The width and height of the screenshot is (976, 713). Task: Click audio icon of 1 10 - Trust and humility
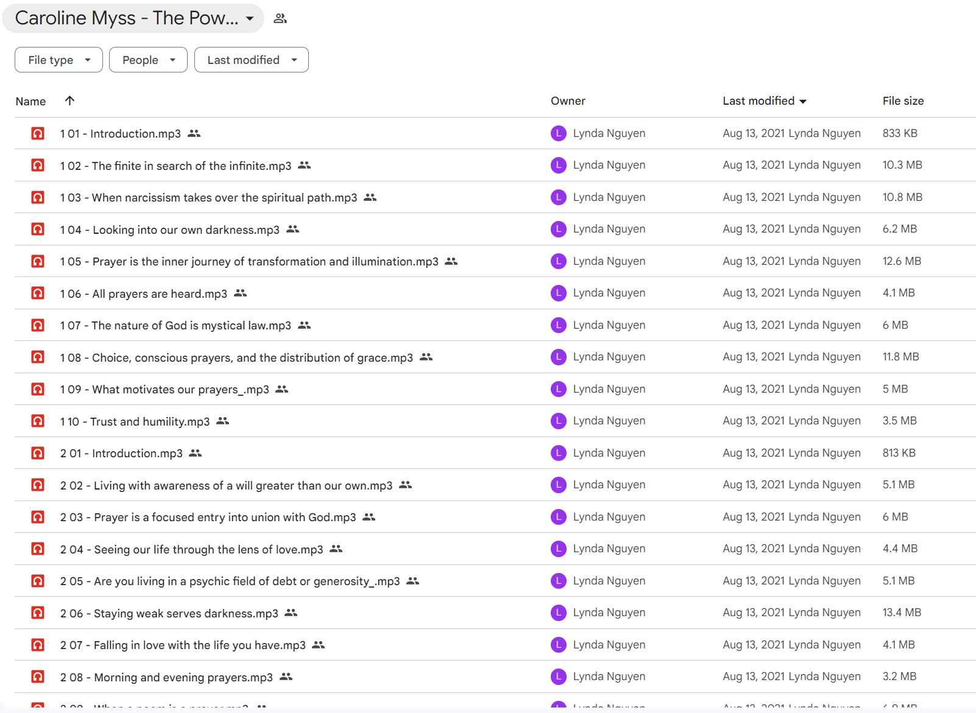[x=38, y=421]
